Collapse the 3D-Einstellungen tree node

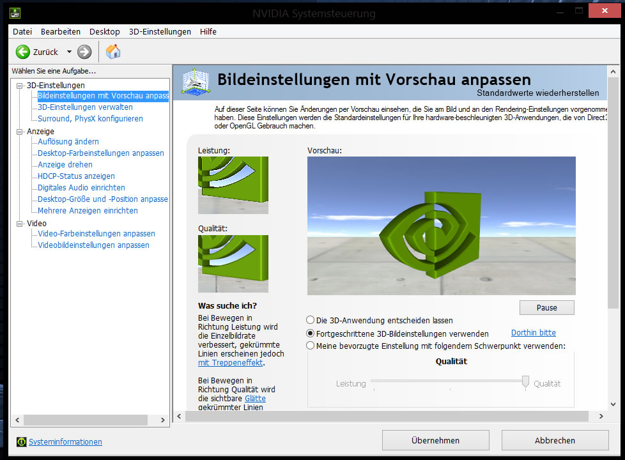click(x=19, y=86)
